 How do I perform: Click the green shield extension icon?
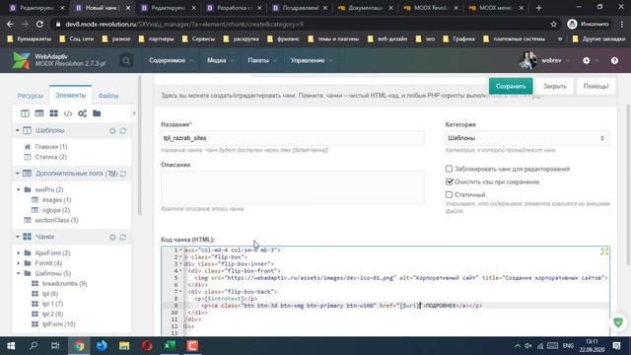618,322
